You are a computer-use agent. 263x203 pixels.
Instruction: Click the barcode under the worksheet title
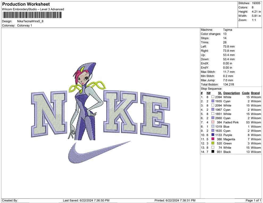[x=32, y=15]
